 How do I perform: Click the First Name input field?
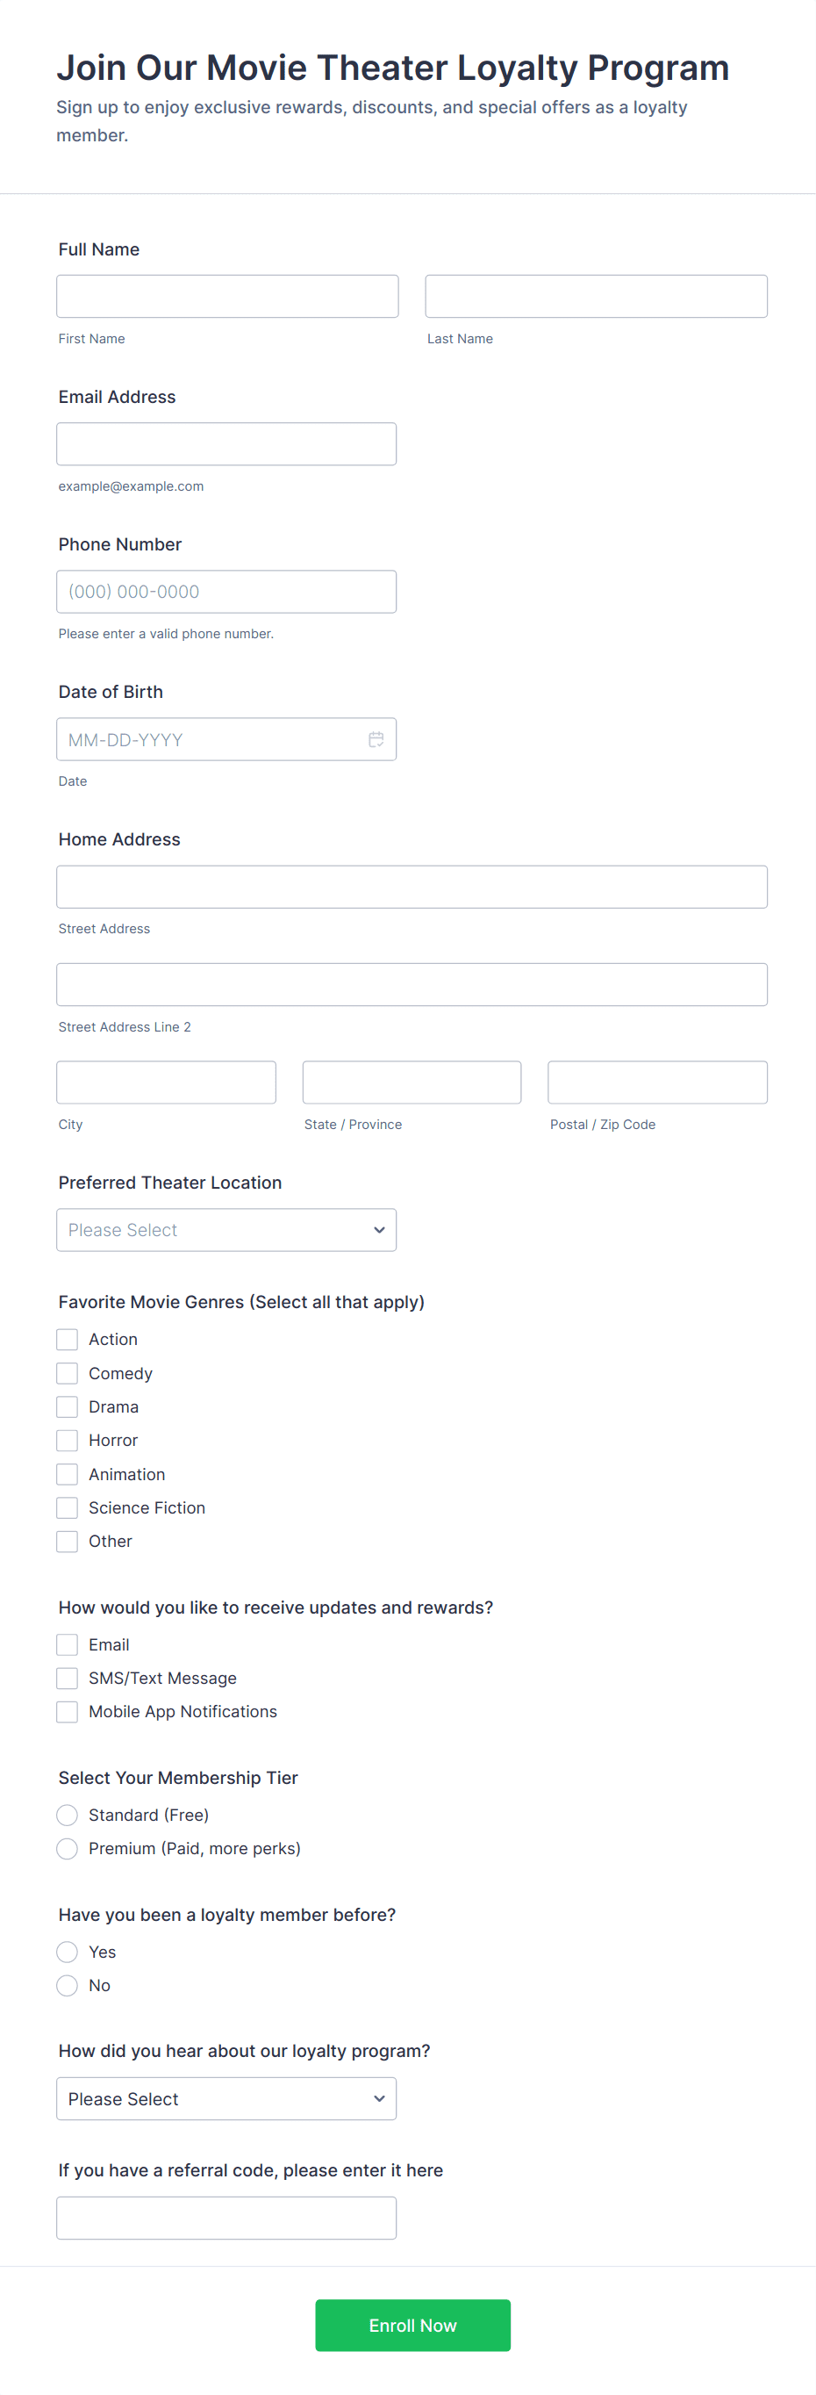tap(226, 297)
